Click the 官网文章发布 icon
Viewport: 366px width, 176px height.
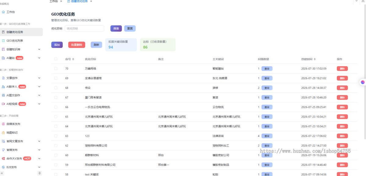(x=3, y=141)
